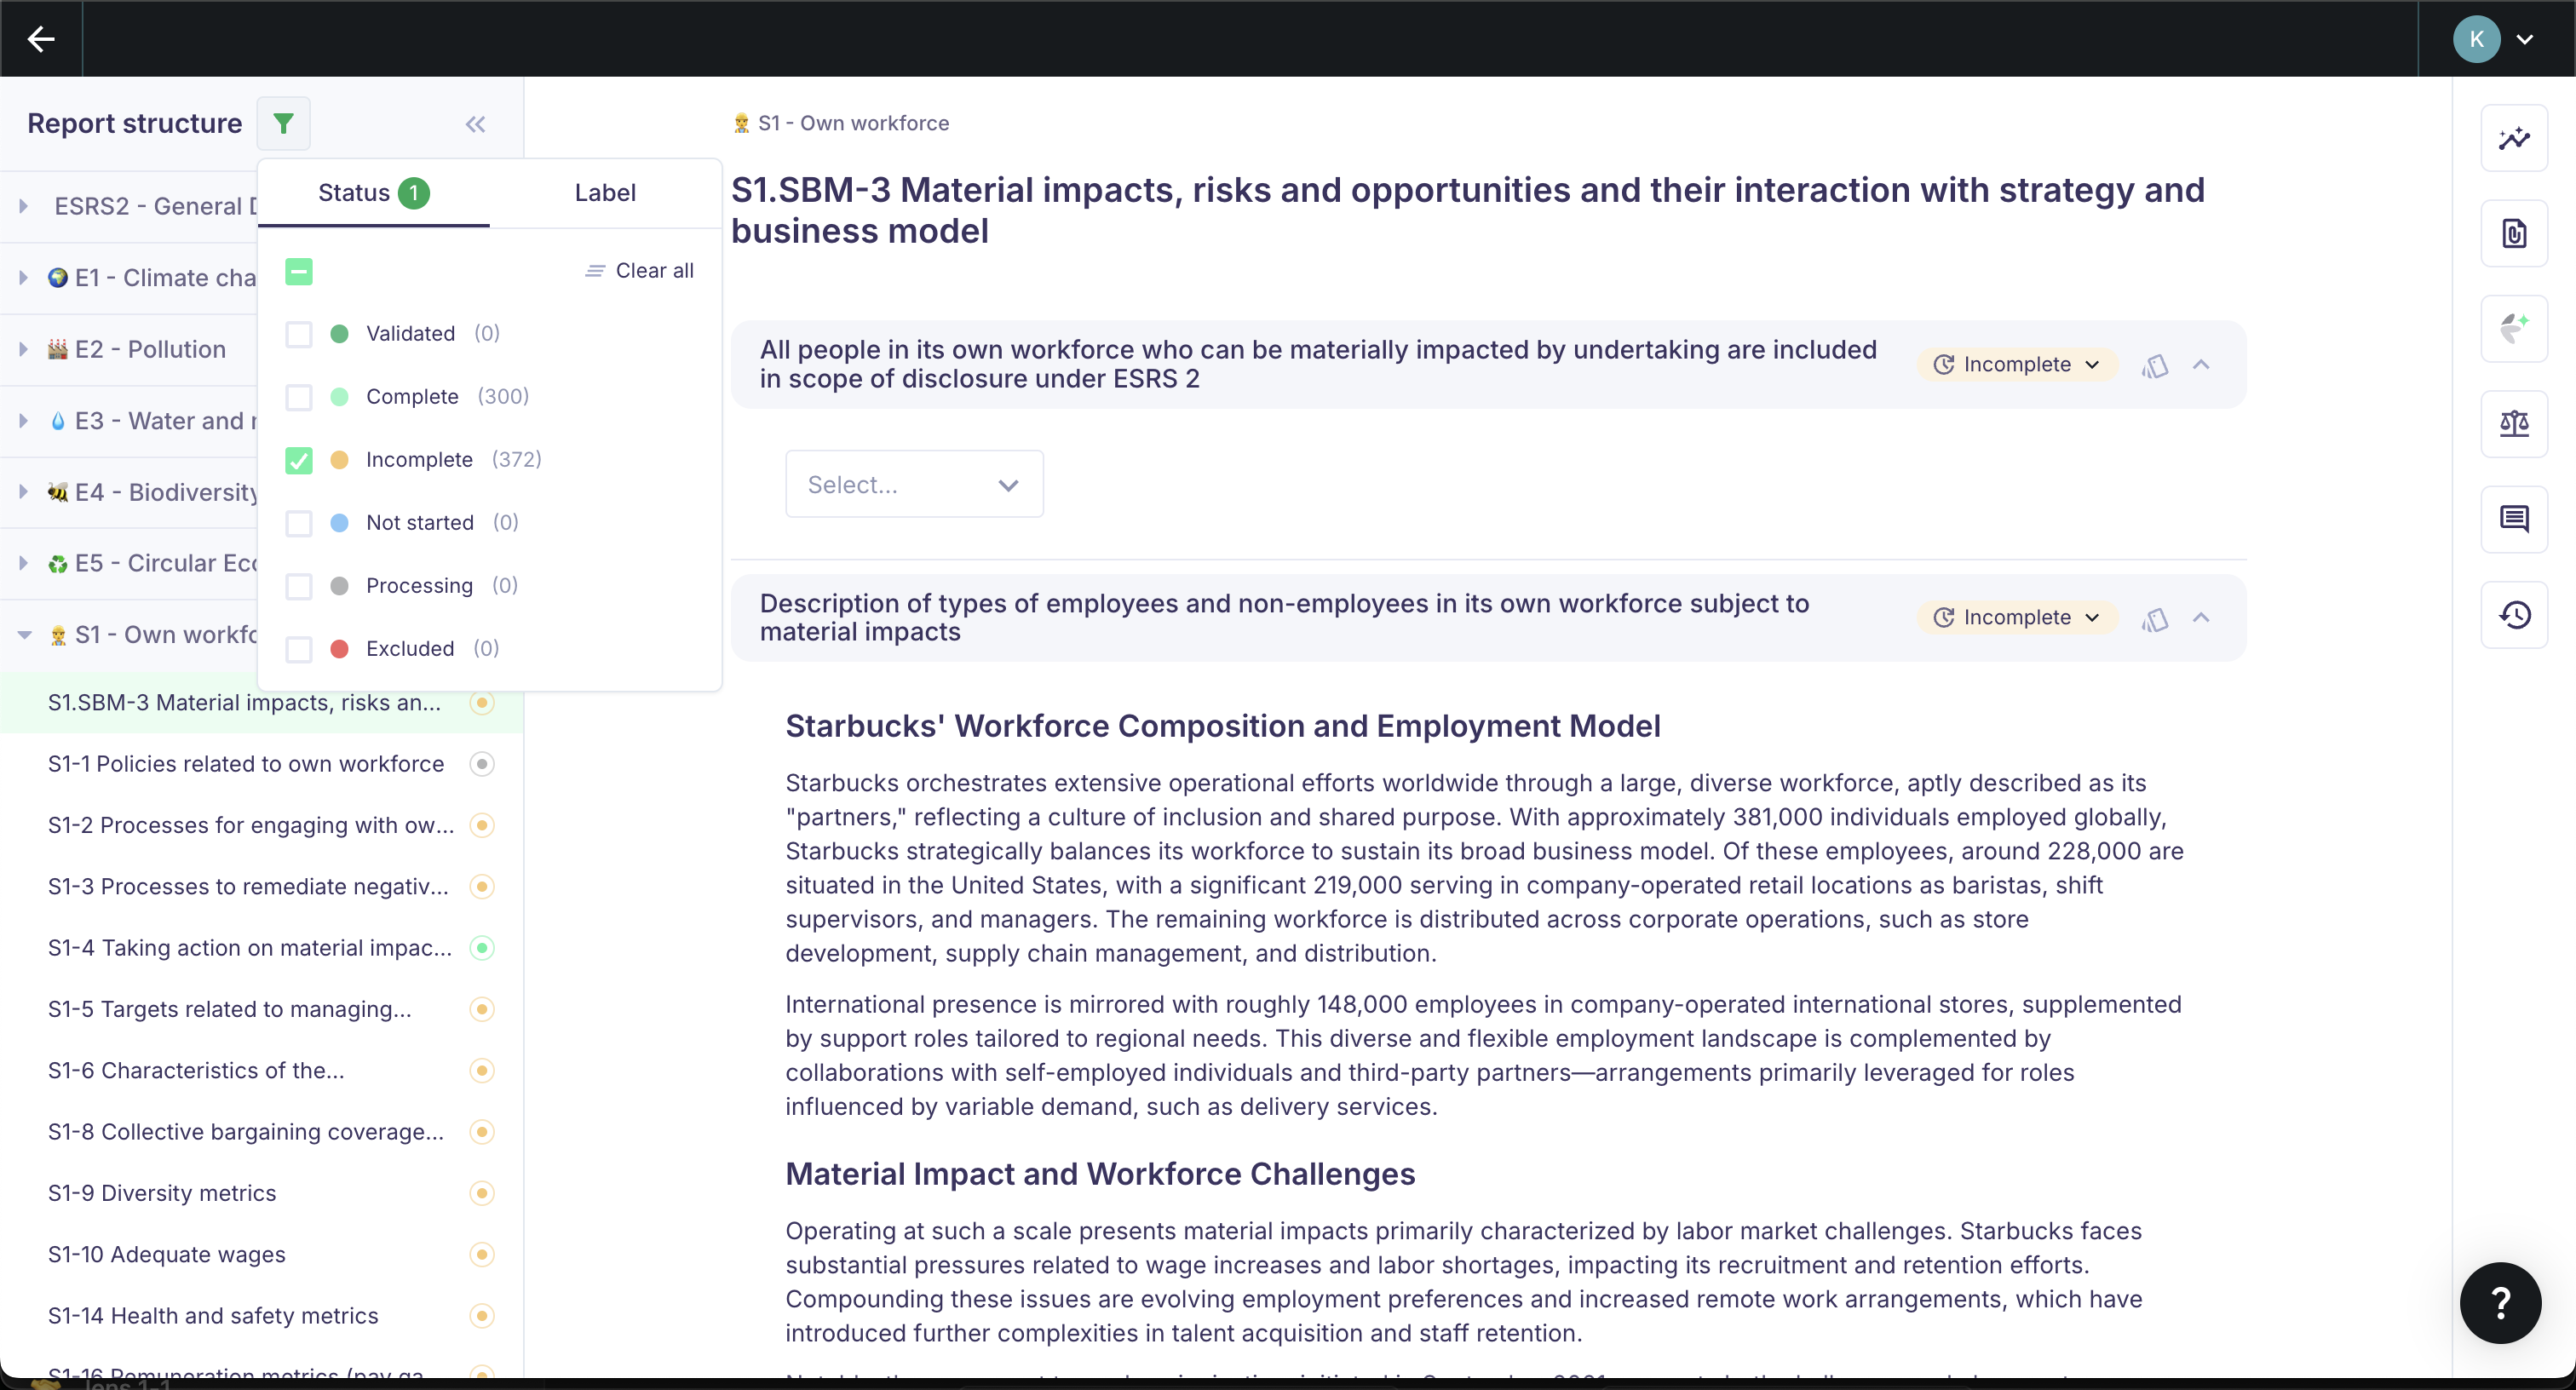This screenshot has height=1390, width=2576.
Task: Click status indicator for S1-8 Collective bargaining row
Action: pyautogui.click(x=482, y=1131)
